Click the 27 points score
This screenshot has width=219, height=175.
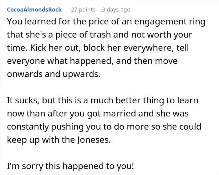[x=83, y=10]
